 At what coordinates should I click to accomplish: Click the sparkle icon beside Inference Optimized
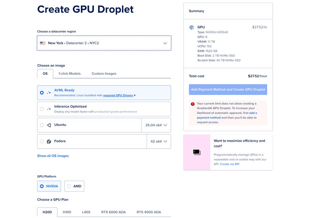point(49,109)
